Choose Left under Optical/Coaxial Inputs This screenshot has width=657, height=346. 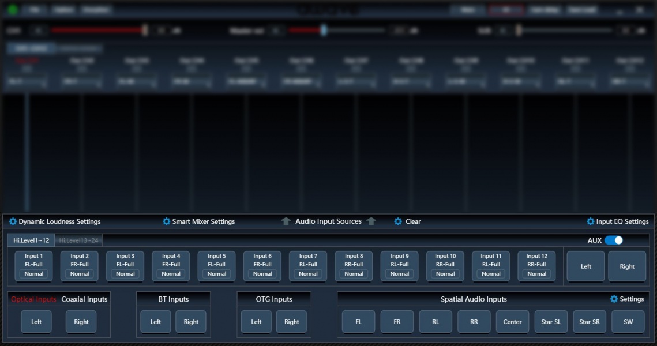pyautogui.click(x=36, y=322)
